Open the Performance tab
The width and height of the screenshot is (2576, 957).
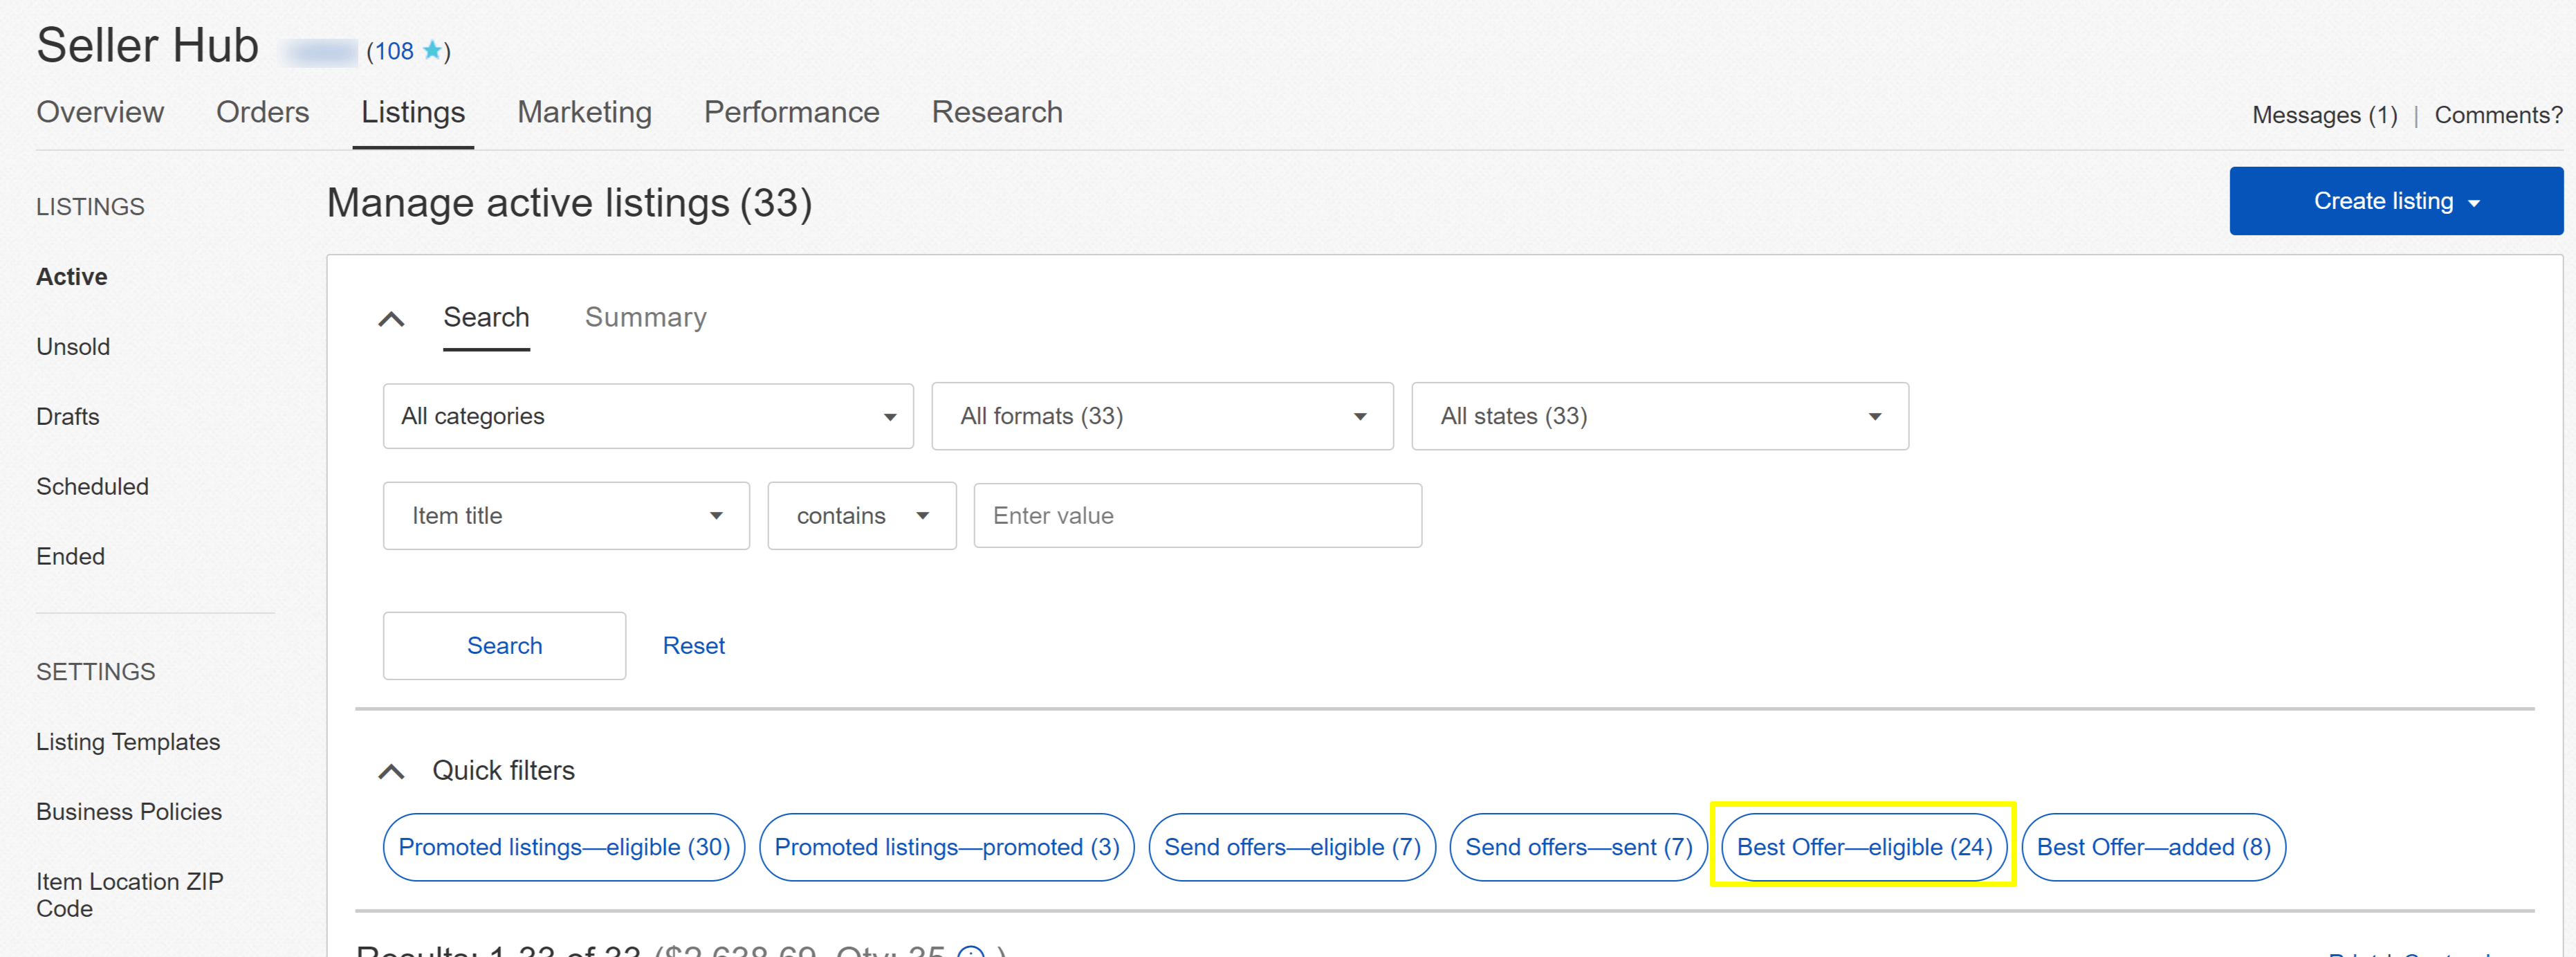coord(791,112)
